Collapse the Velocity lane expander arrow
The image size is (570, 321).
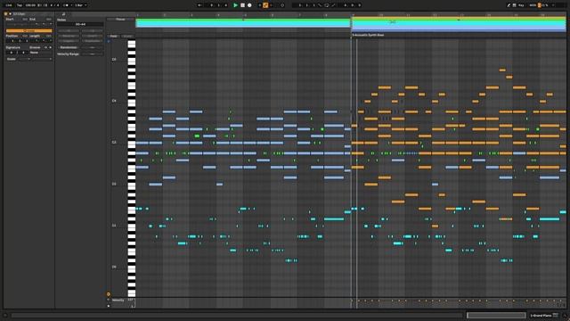click(x=108, y=300)
